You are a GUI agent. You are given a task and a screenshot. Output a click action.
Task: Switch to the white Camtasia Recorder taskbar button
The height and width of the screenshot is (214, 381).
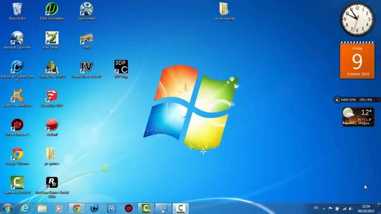pos(180,209)
